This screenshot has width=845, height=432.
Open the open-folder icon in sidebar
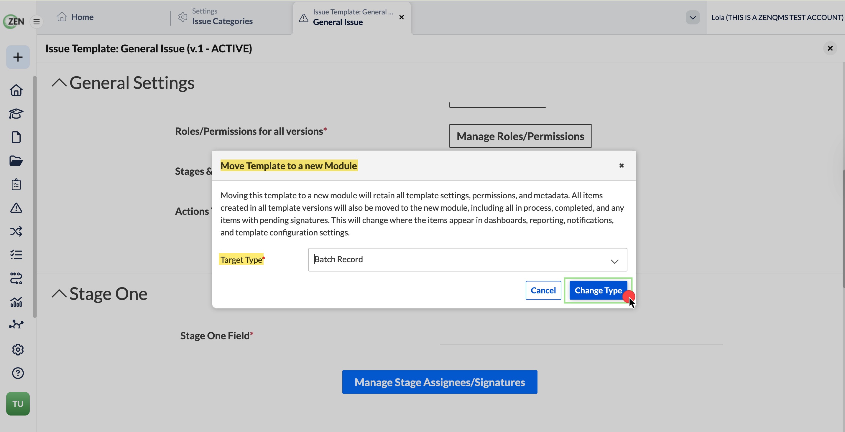(16, 161)
